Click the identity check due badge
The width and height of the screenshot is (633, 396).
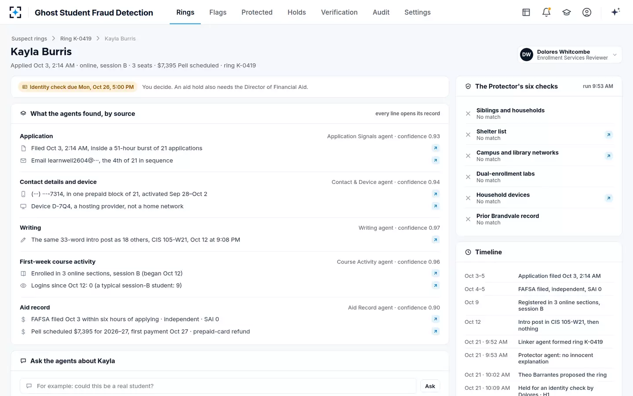click(x=78, y=87)
